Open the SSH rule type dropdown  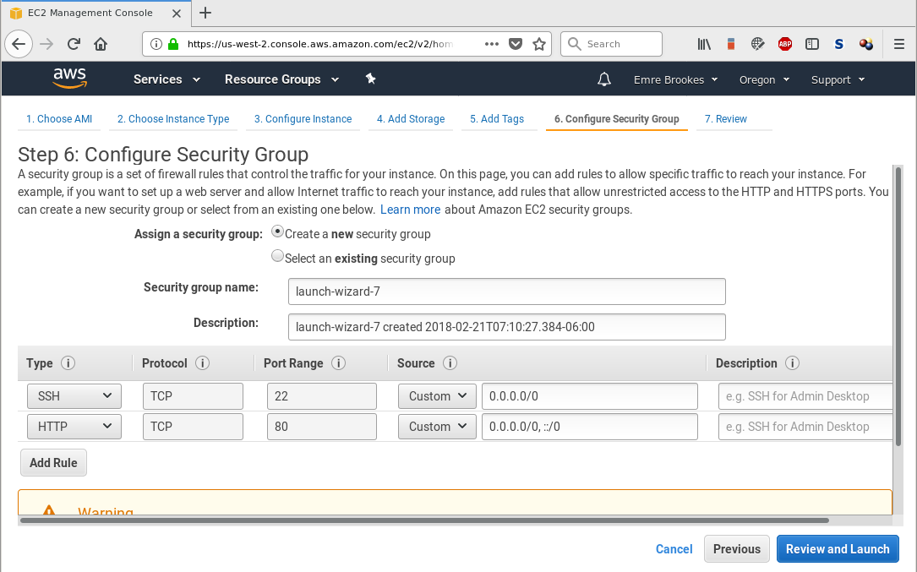pos(74,396)
